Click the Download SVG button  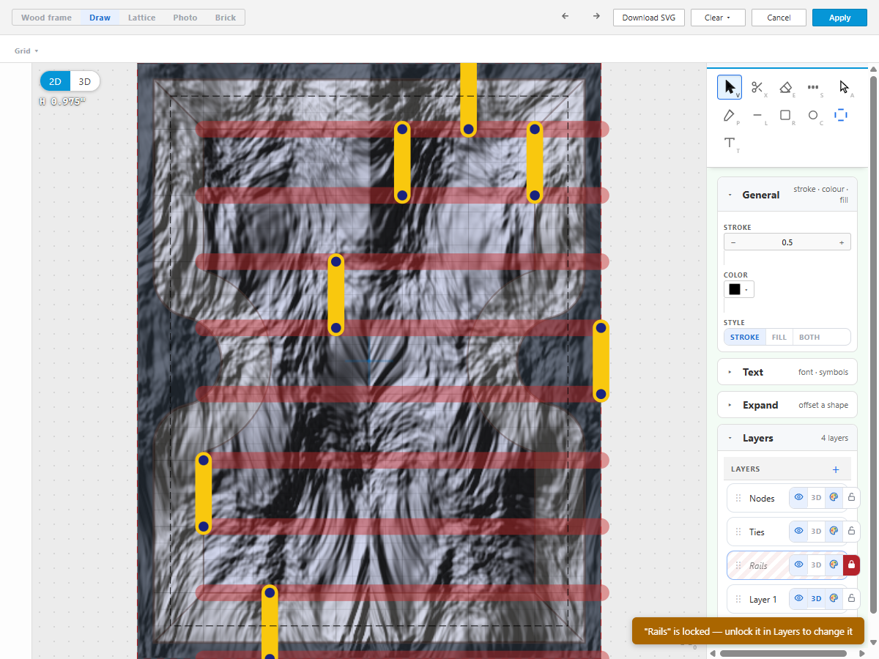point(649,18)
